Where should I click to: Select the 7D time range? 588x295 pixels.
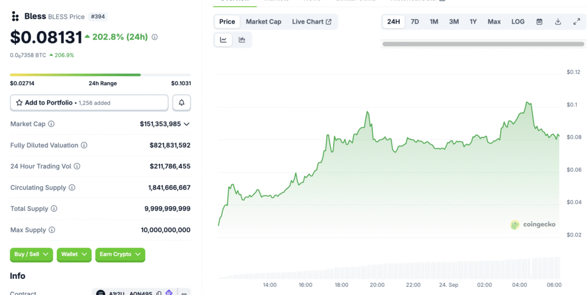pos(415,22)
